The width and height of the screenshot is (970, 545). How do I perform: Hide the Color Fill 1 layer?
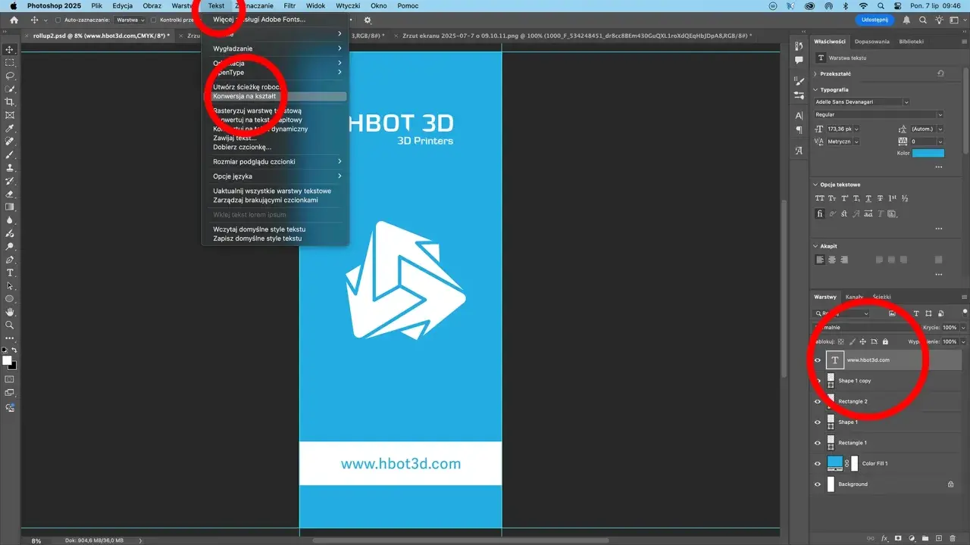[817, 463]
